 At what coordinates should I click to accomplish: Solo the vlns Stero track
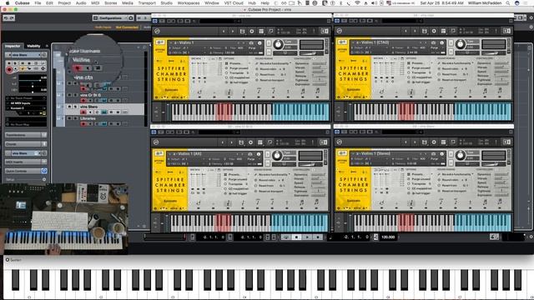75,107
